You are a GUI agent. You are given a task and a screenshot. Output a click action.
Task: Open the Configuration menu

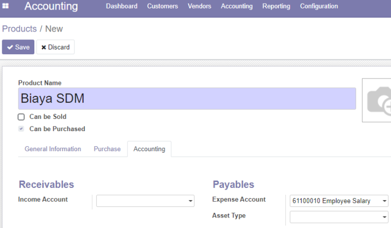pyautogui.click(x=319, y=6)
